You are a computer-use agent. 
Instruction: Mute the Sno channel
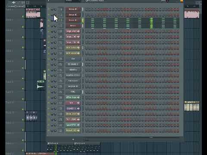[49, 59]
